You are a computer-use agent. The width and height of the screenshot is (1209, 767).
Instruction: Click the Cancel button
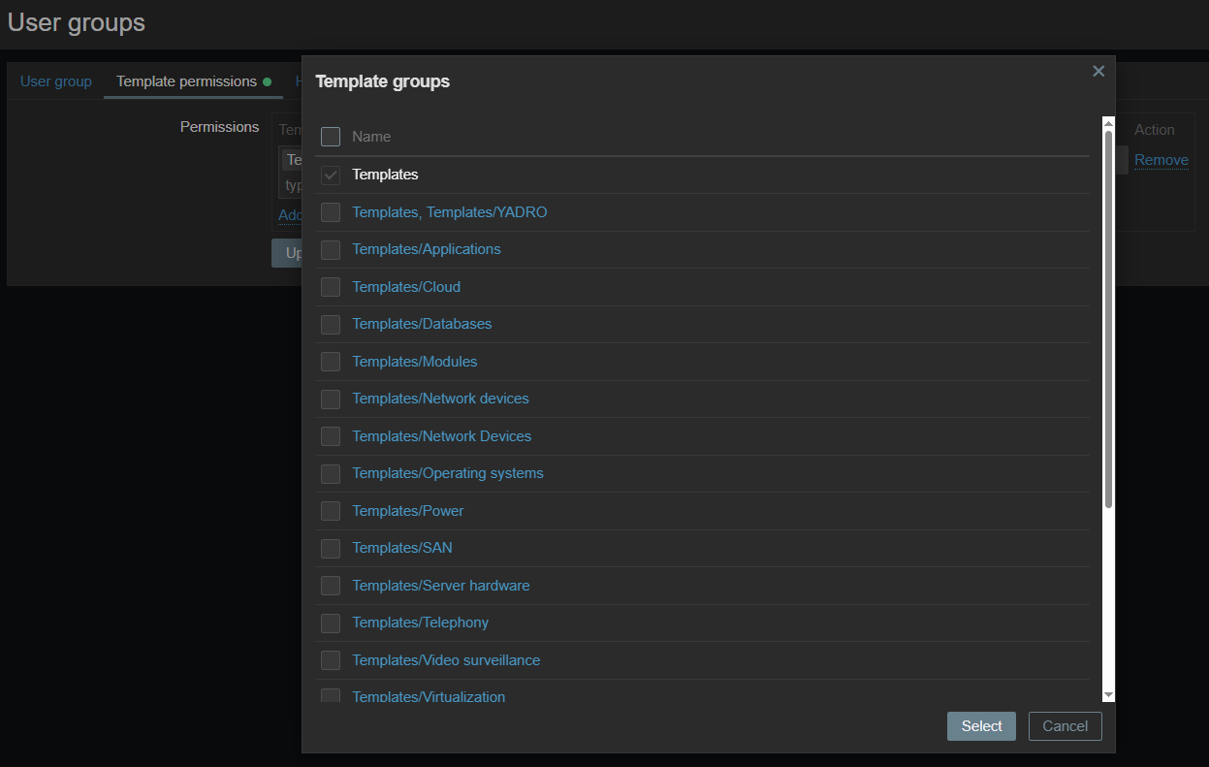(1065, 726)
